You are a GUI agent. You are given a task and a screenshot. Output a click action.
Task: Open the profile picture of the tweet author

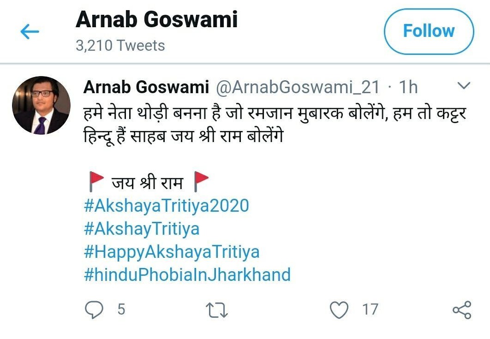[x=42, y=106]
